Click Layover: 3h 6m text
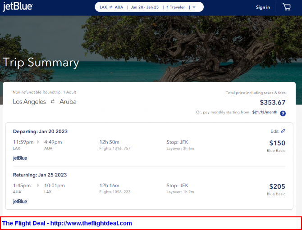The height and width of the screenshot is (230, 302). pyautogui.click(x=180, y=148)
